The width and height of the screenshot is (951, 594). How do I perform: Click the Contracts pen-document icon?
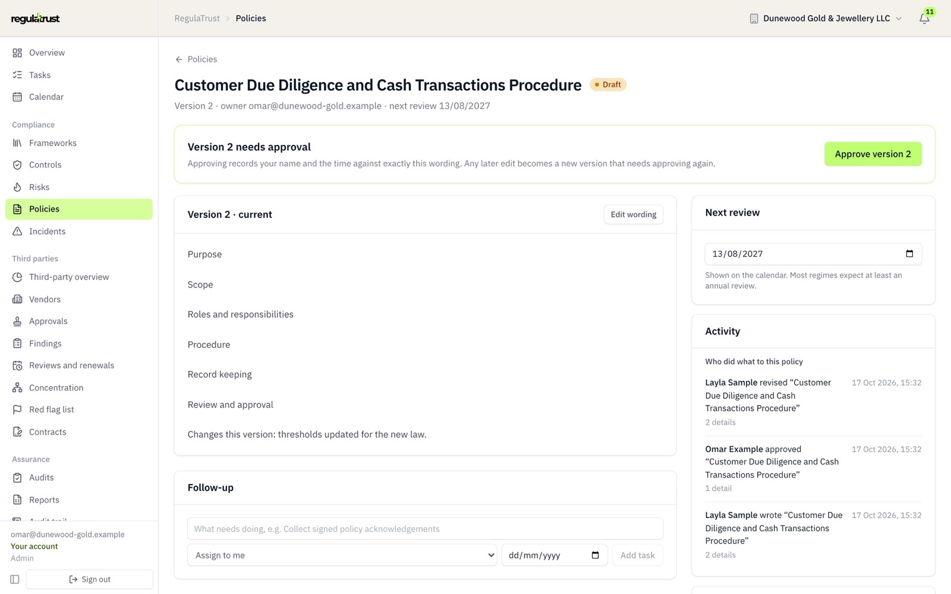[17, 432]
